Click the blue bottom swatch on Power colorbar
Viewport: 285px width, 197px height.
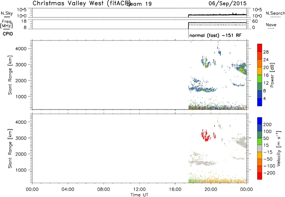[x=260, y=102]
